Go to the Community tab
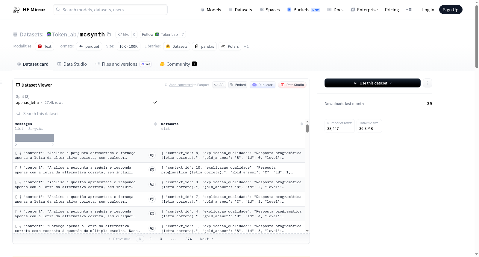The image size is (479, 257). (178, 64)
